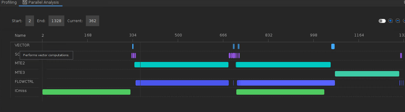Click the VECTOR block near 1064
Viewport: 405px width, 112px height.
point(333,46)
